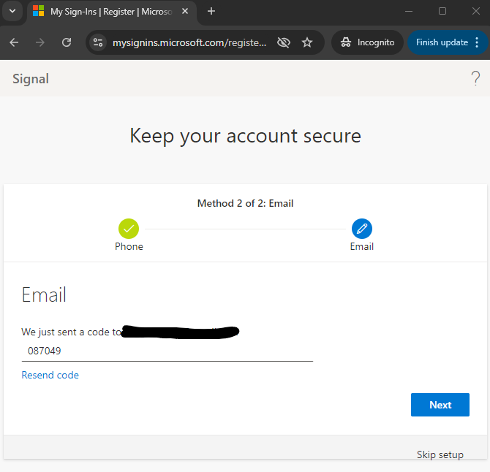Open the tab search dropdown arrow
Viewport: 490px width, 472px height.
pyautogui.click(x=12, y=11)
